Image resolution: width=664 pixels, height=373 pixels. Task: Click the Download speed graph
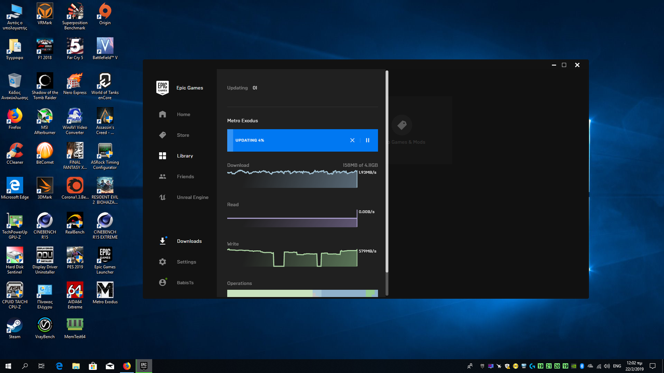point(292,178)
